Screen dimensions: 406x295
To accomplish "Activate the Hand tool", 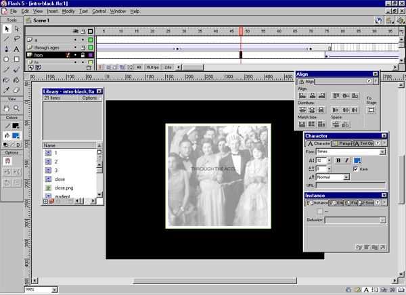I will [7, 108].
